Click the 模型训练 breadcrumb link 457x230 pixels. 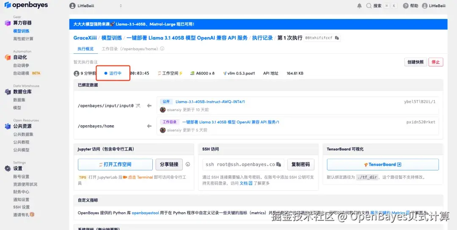pyautogui.click(x=112, y=38)
